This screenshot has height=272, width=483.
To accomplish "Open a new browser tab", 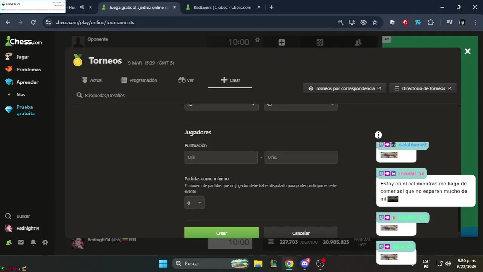I will [x=271, y=7].
